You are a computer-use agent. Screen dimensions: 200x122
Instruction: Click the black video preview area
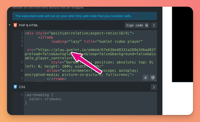[182, 44]
